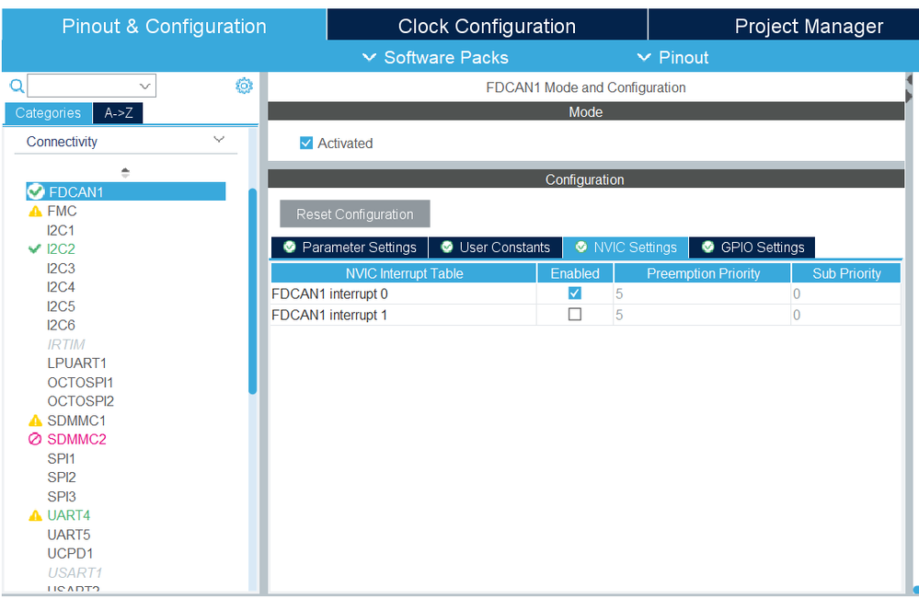919x599 pixels.
Task: Switch to Pinout & Configuration tab
Action: pos(164,26)
